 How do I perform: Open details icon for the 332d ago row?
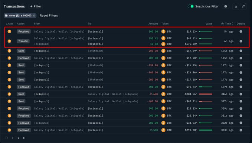click(241, 123)
